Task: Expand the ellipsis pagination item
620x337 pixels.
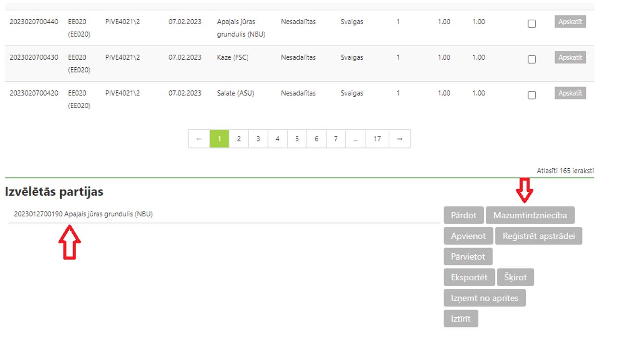Action: [x=355, y=139]
